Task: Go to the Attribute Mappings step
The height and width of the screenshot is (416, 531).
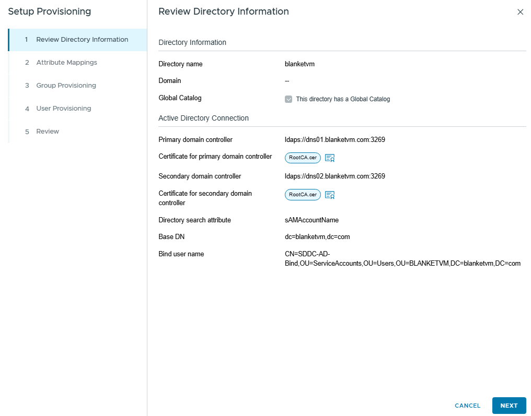Action: coord(66,63)
